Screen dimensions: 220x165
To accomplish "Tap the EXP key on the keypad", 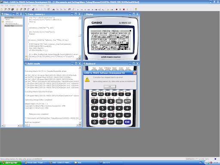I will click(111, 122).
